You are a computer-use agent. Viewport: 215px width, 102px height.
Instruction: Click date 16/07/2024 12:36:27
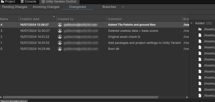point(34,25)
